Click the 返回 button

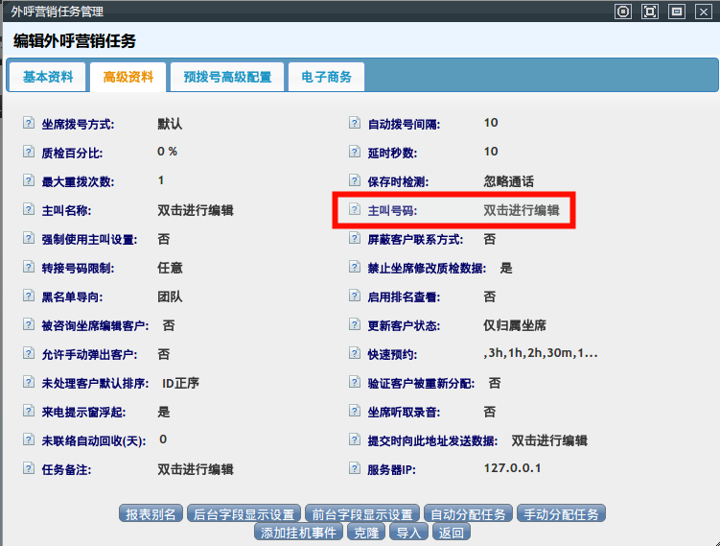pyautogui.click(x=451, y=533)
